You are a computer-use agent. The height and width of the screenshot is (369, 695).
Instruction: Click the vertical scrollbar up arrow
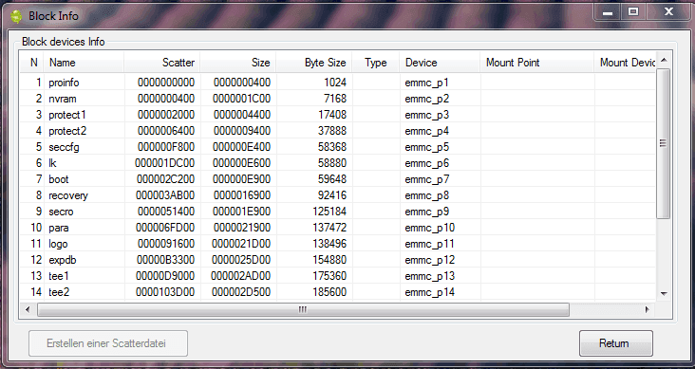[x=664, y=60]
